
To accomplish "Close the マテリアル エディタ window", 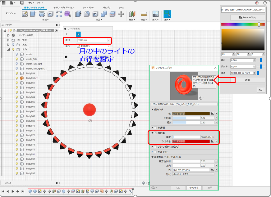I will click(215, 68).
